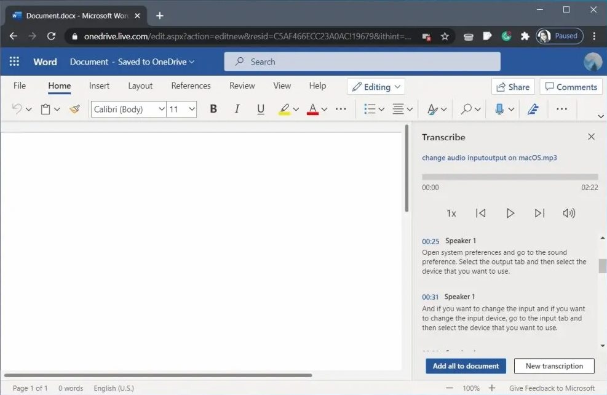Screen dimensions: 607x395
Task: Expand the ribbon display options chevron
Action: point(601,116)
